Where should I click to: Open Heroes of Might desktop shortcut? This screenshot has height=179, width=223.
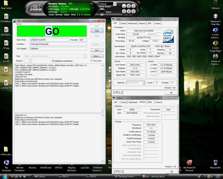pos(215,60)
